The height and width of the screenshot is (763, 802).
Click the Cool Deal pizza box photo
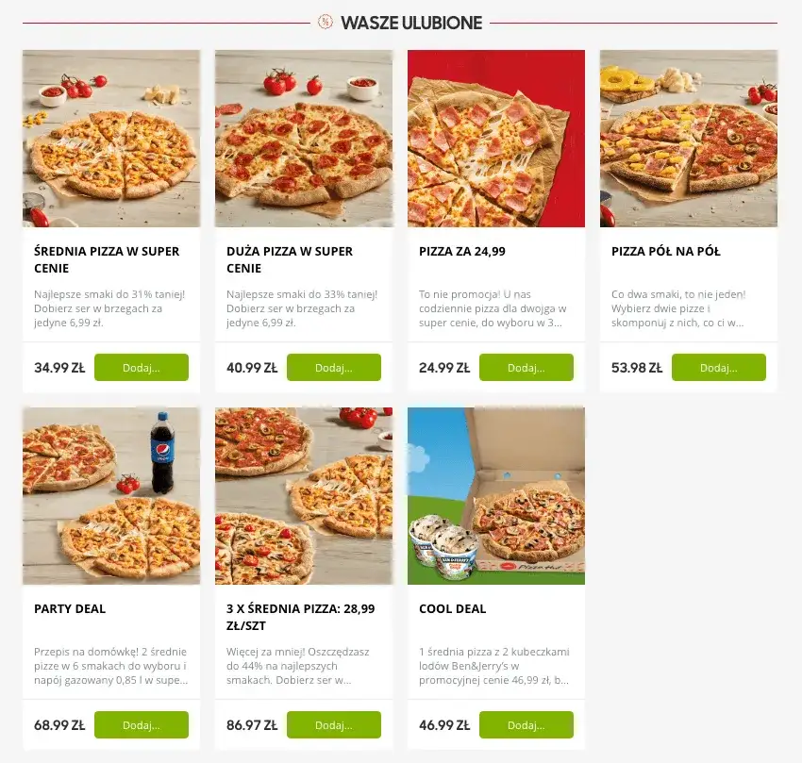pos(496,495)
